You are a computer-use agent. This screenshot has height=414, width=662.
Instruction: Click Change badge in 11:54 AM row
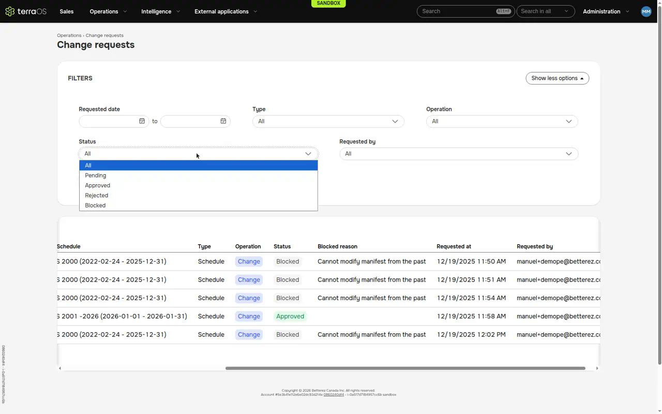[249, 298]
